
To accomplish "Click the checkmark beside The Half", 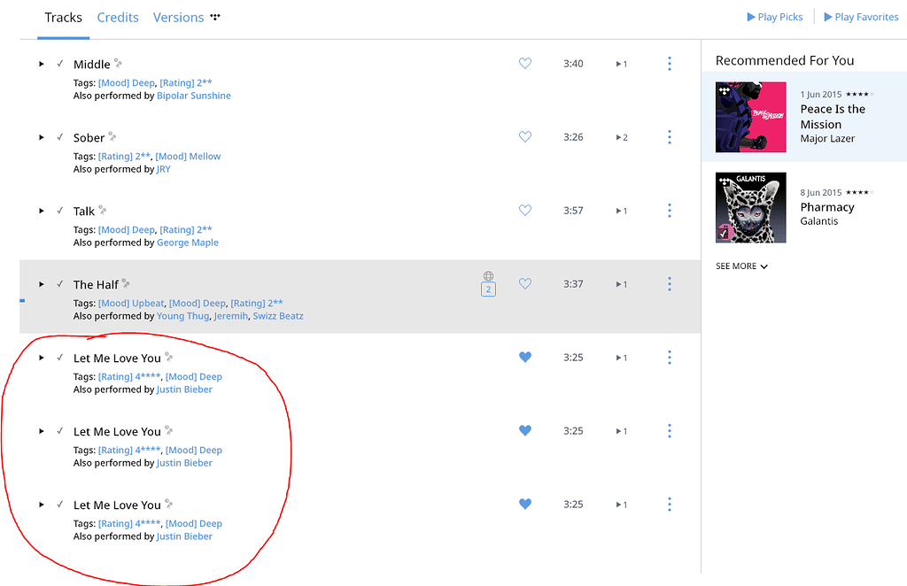I will click(58, 283).
